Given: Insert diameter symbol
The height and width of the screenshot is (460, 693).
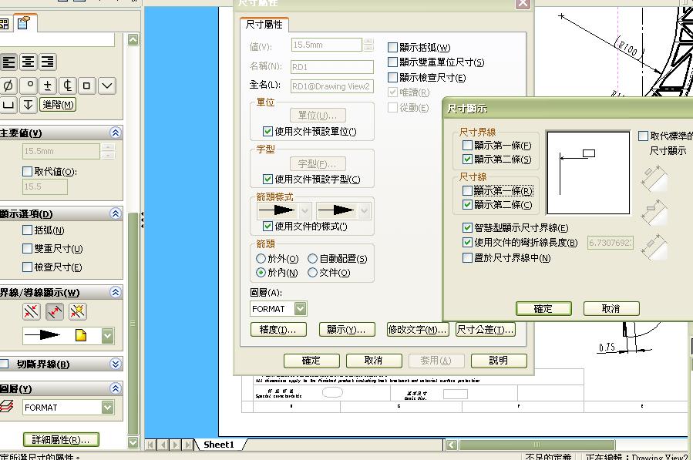Looking at the screenshot, I should click(8, 86).
